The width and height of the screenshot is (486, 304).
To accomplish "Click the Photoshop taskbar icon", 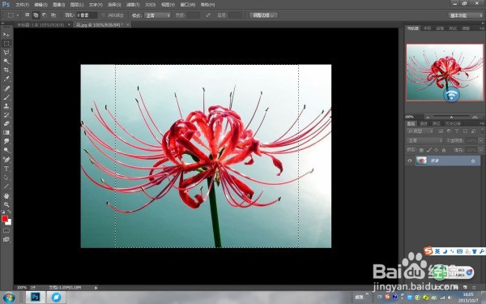I will pos(35,298).
